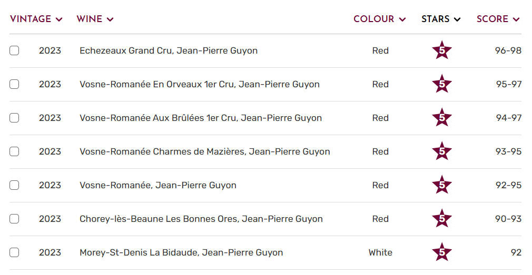
Task: Click the 95-97 score for En Orveaux
Action: (x=508, y=84)
